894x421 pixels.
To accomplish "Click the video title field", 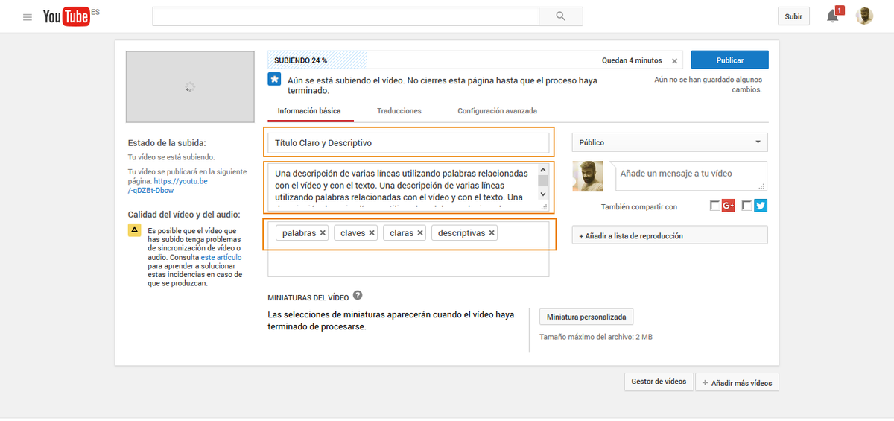I will [x=409, y=142].
